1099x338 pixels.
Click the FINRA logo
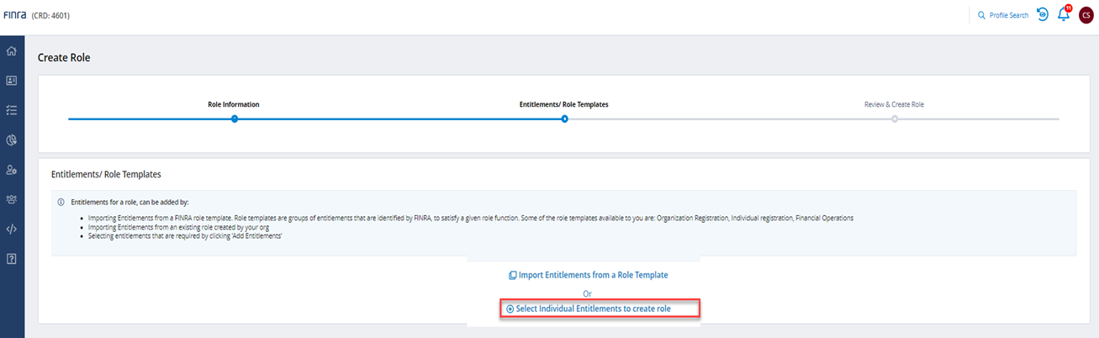[x=15, y=15]
